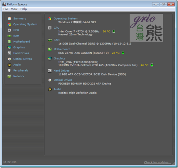The image size is (178, 168).
Task: Click the Hard Drives icon in summary panel
Action: coord(50,71)
